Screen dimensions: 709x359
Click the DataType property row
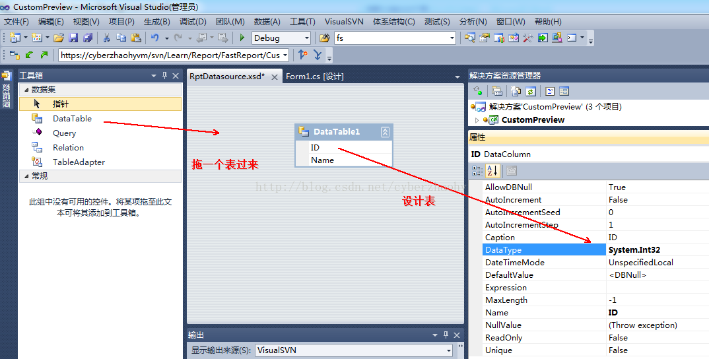tap(596, 249)
